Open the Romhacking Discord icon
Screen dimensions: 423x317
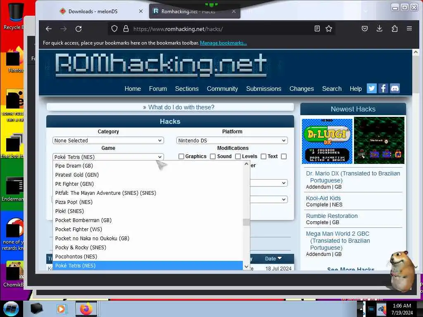coord(394,88)
